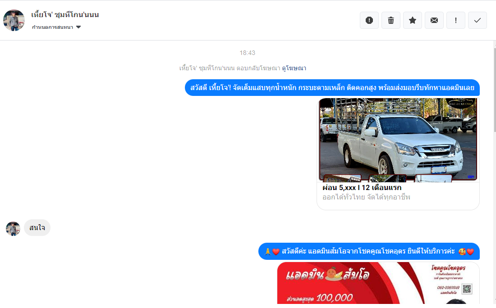496x308 pixels.
Task: Click ad subtitle ออกได้ทั่วไทย จัดได้ทุกอาชีพ
Action: 366,197
